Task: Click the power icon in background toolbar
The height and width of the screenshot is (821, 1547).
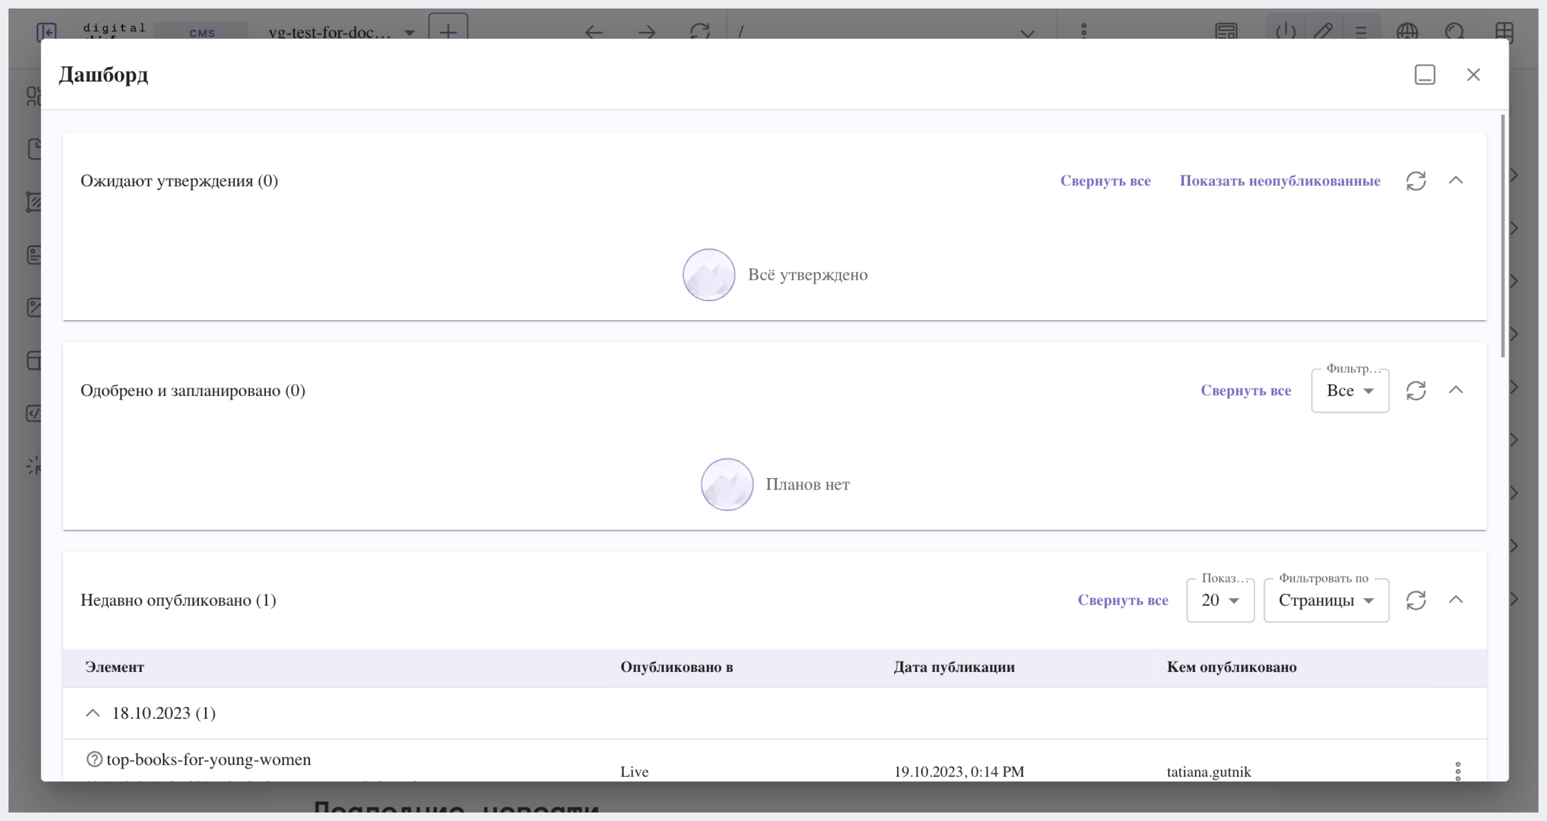Action: [x=1286, y=31]
